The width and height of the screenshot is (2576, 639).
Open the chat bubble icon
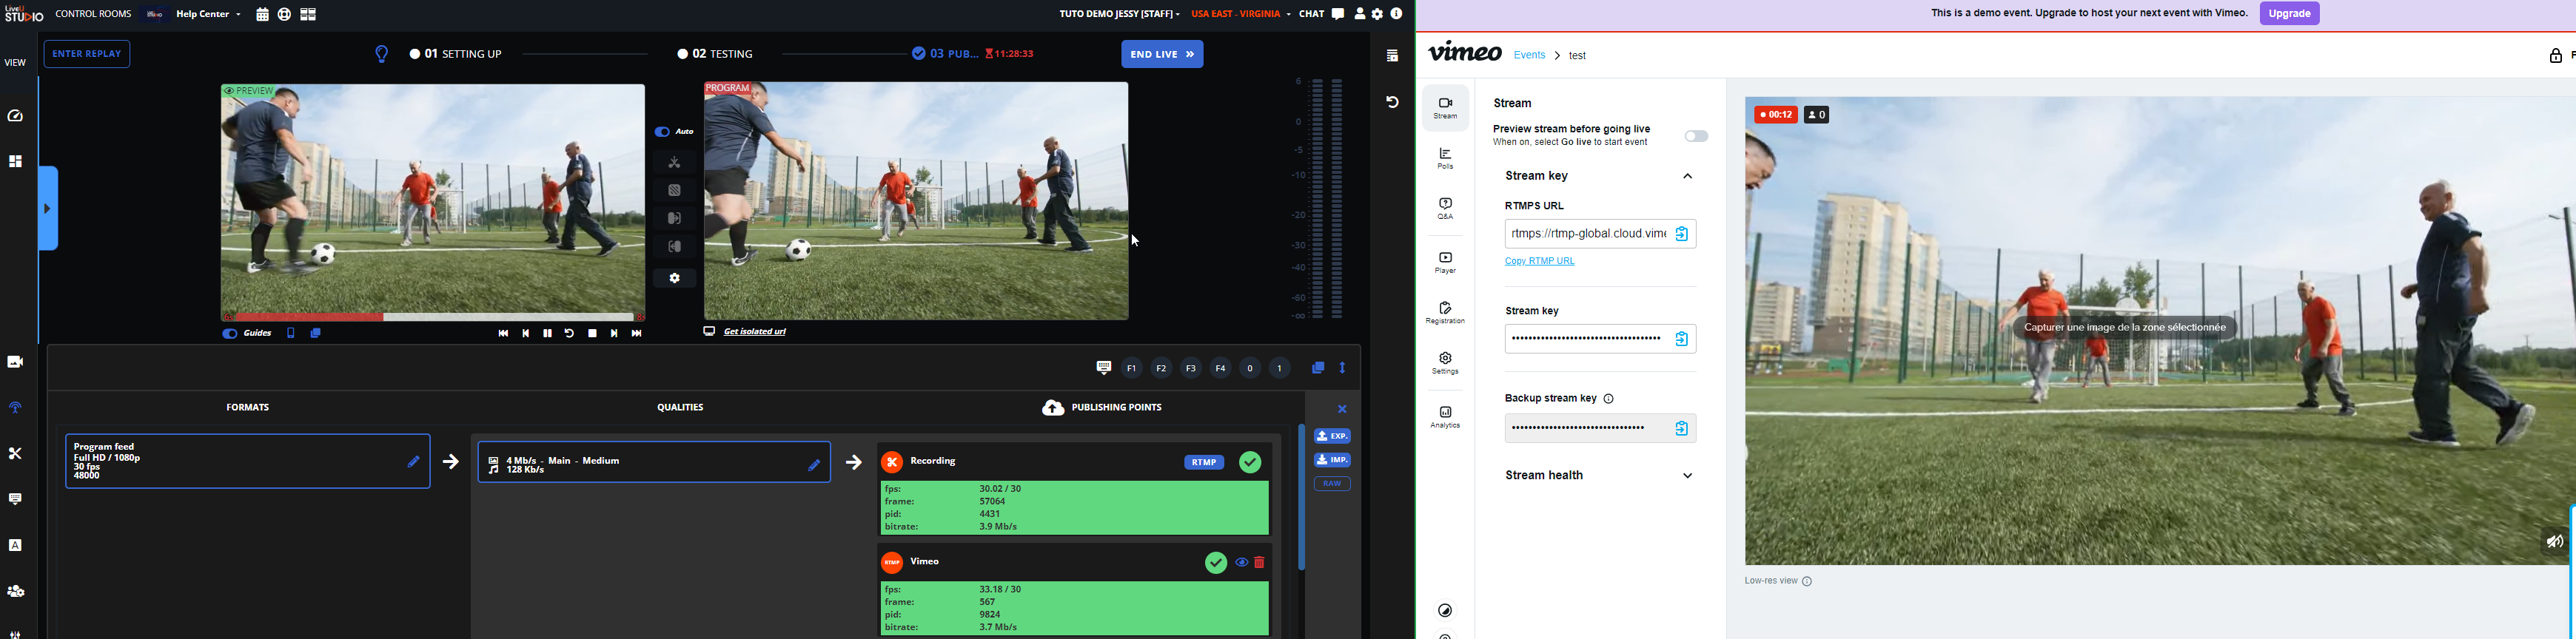click(1338, 14)
